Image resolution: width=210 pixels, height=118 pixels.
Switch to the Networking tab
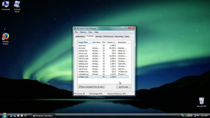119,36
